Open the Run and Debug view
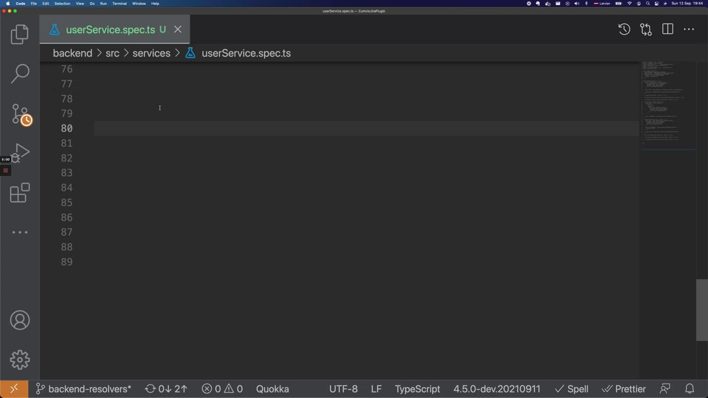708x398 pixels. pyautogui.click(x=20, y=153)
